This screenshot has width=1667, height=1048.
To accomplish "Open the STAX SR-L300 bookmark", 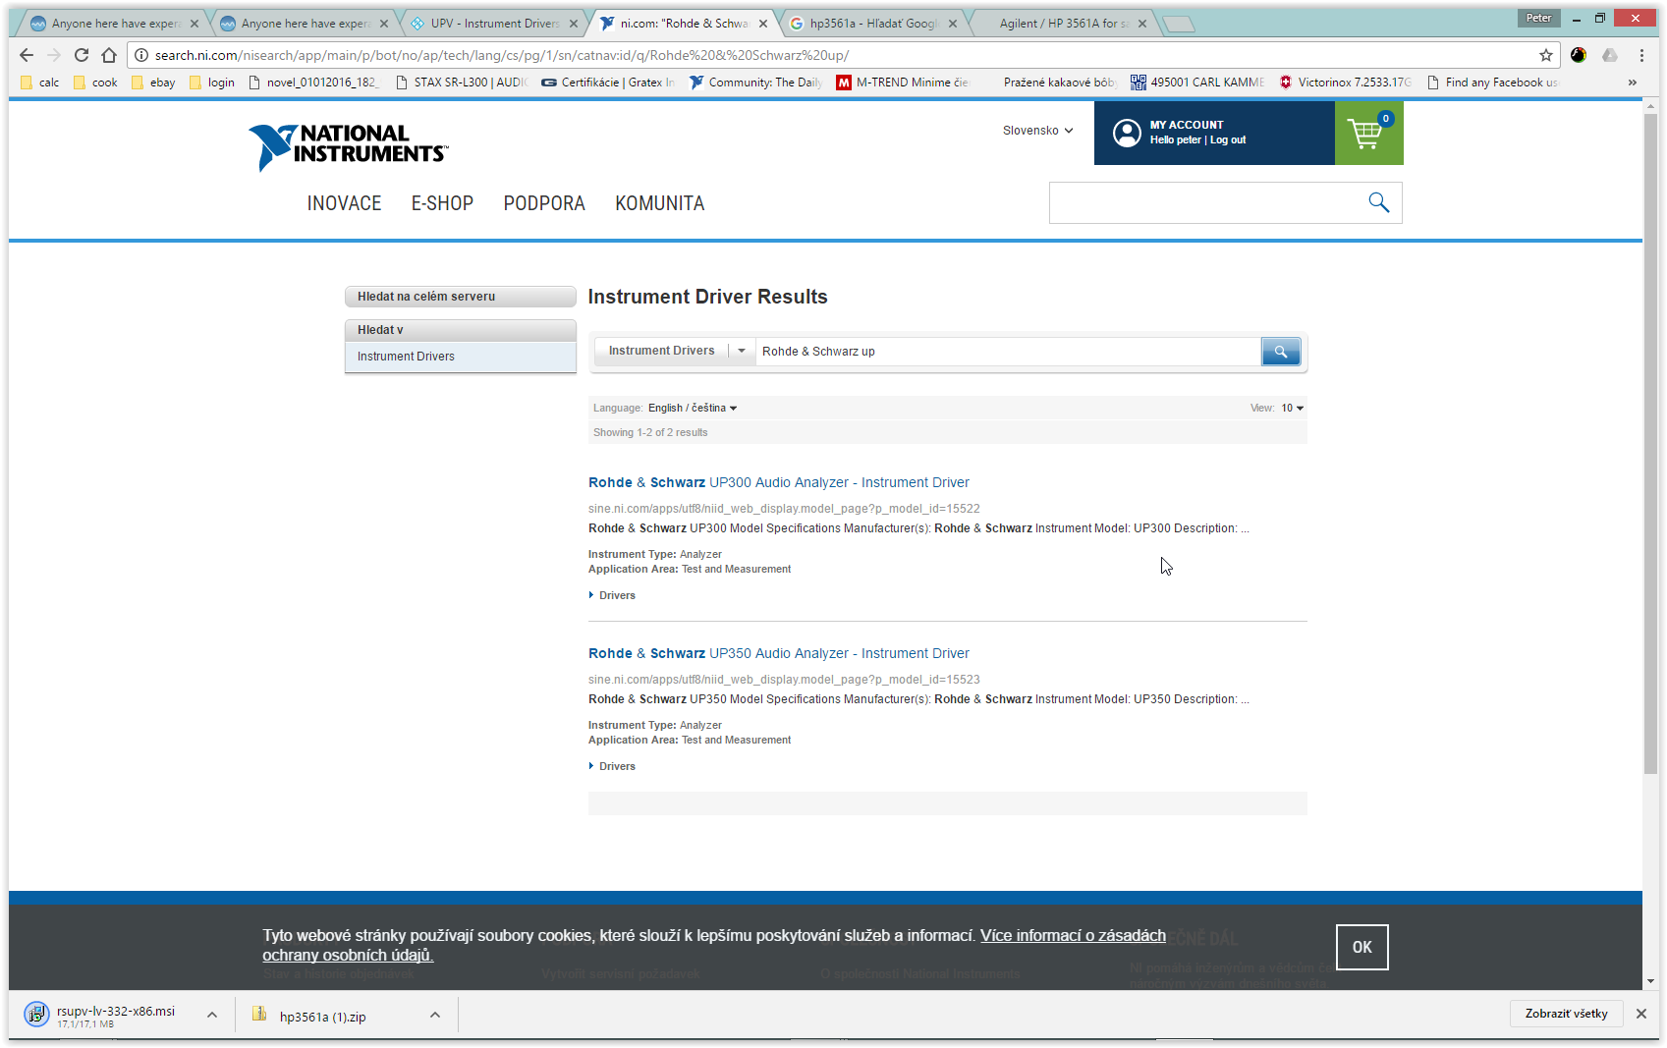I will coord(462,83).
